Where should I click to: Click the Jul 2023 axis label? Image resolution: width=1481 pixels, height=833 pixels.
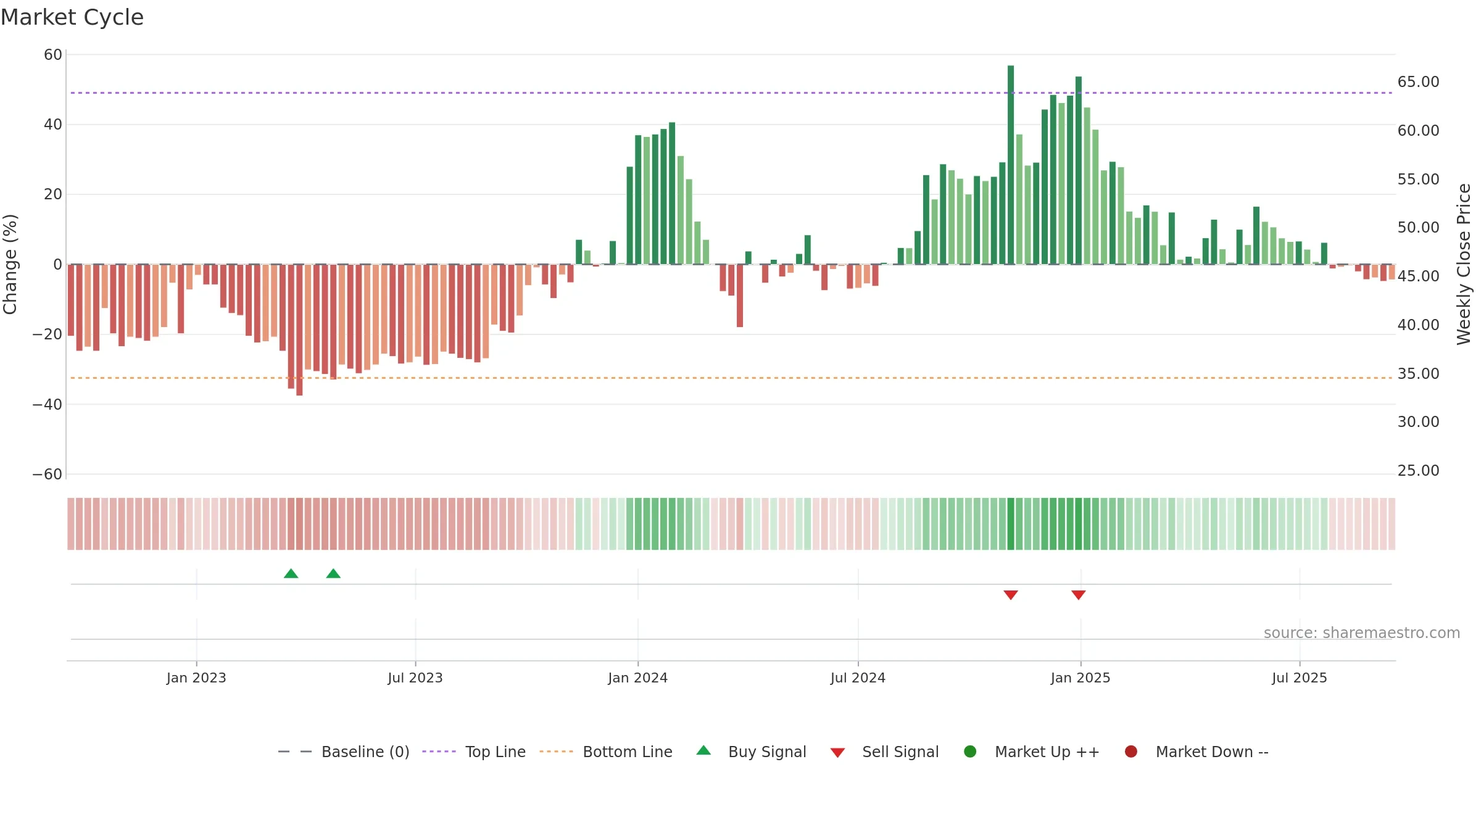[x=415, y=678]
